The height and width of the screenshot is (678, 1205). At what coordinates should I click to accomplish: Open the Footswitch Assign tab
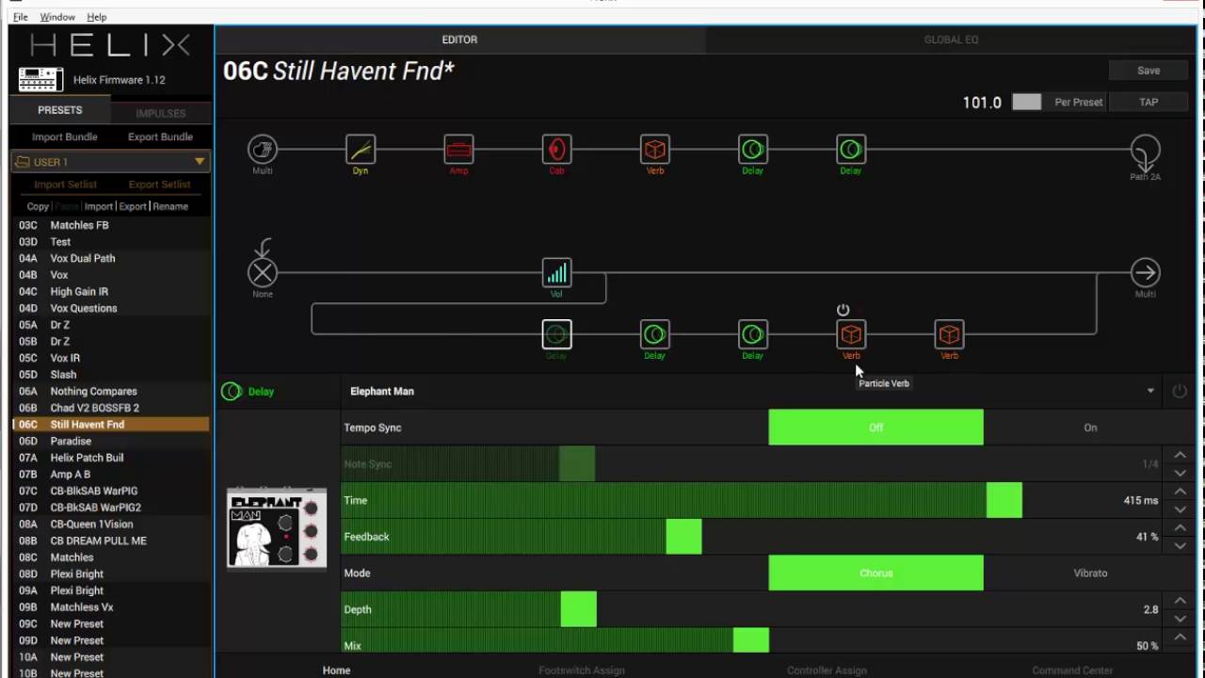[x=581, y=670]
